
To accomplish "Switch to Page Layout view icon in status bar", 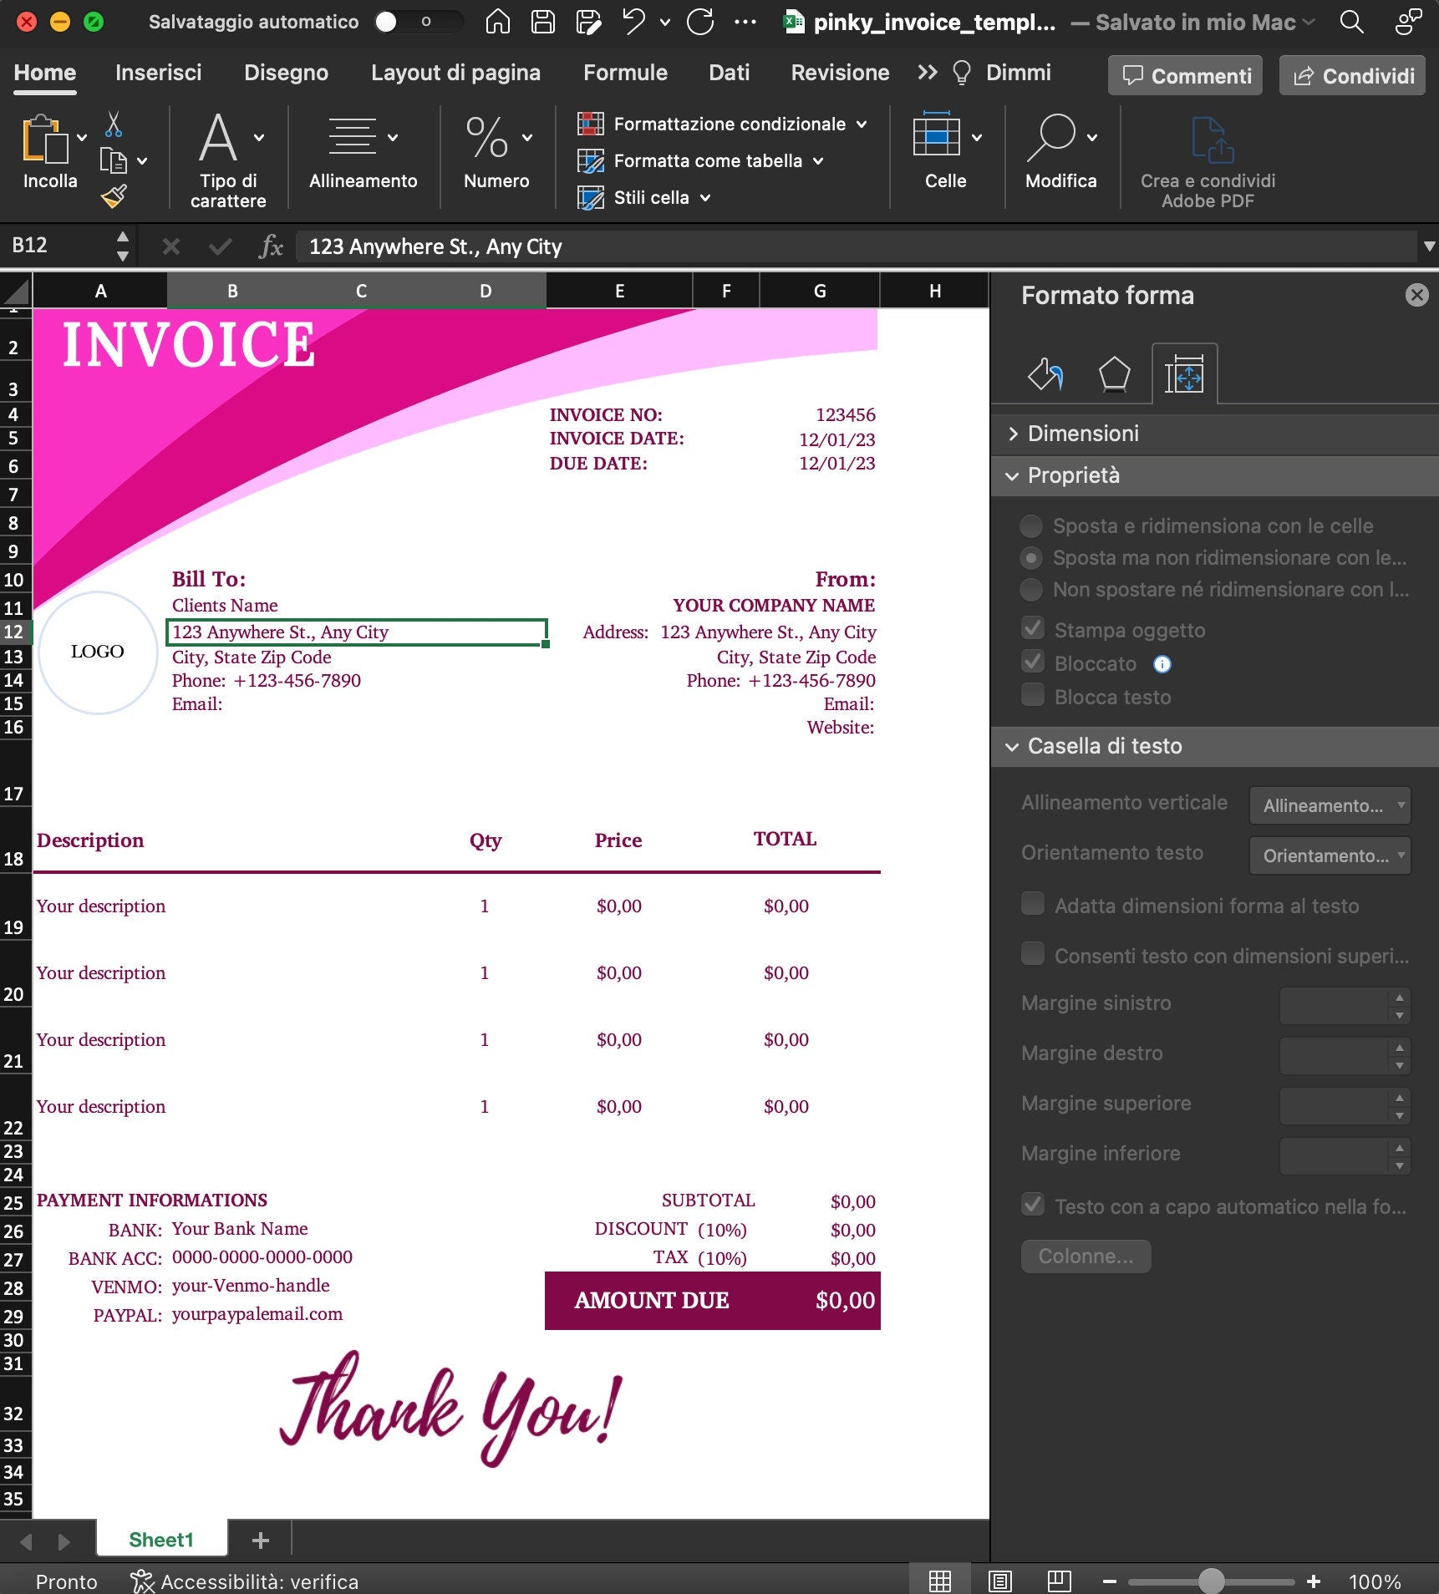I will (x=999, y=1581).
